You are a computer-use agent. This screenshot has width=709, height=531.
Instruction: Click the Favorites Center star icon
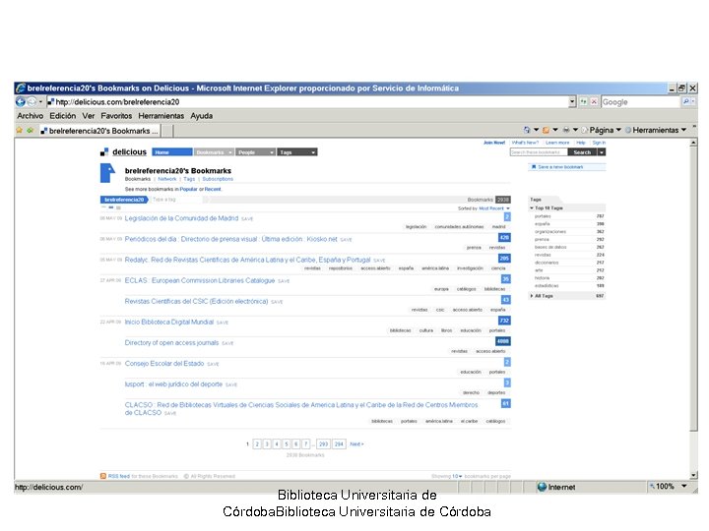[x=19, y=131]
